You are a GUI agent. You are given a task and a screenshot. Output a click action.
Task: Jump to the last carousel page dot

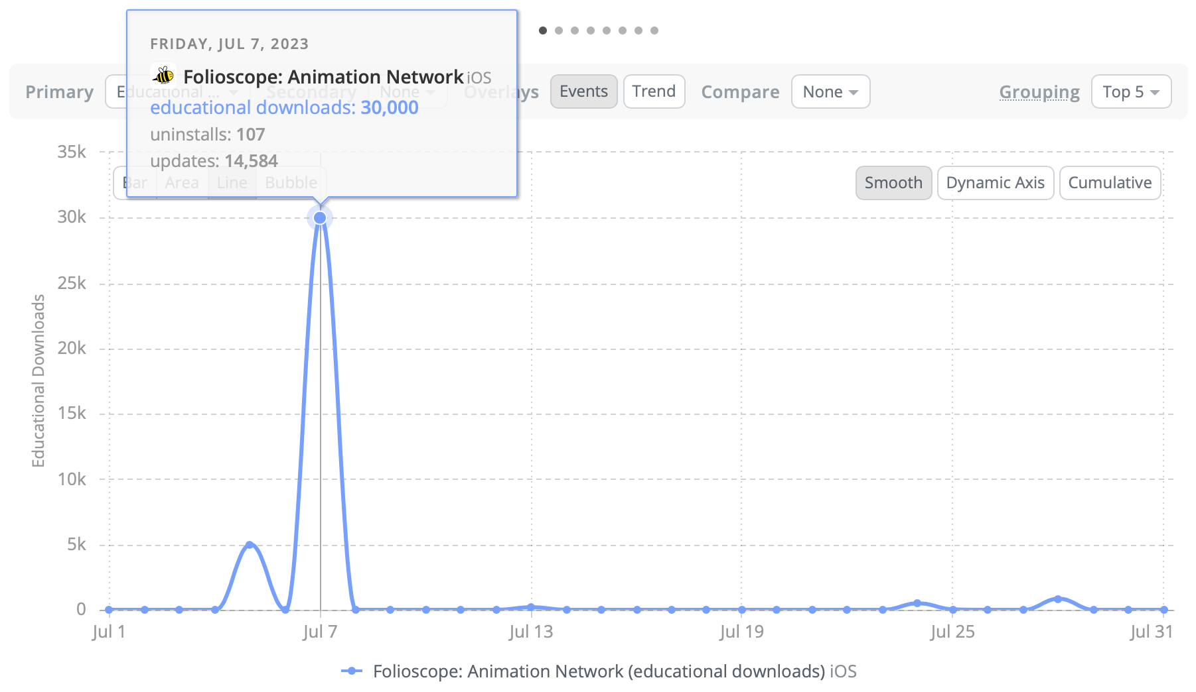[654, 30]
